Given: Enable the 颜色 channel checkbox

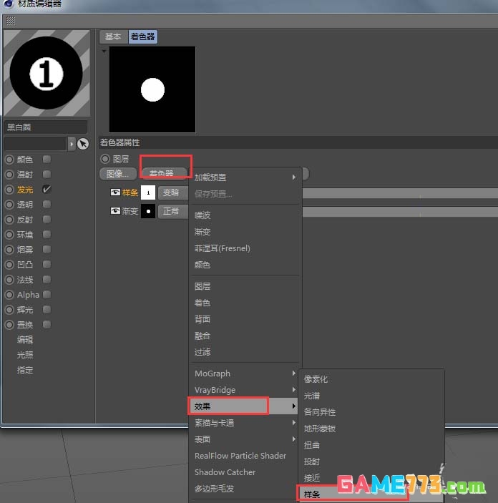Looking at the screenshot, I should pos(47,159).
